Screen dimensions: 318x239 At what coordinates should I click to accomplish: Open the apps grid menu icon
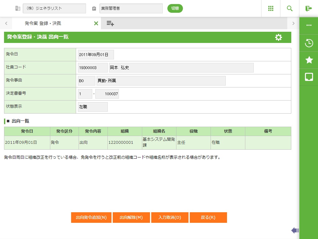point(271,8)
